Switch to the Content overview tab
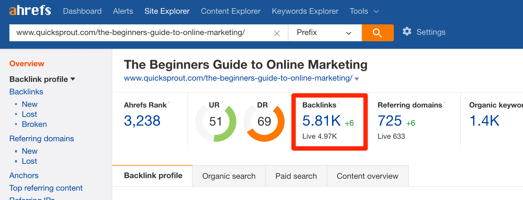523x200 pixels. tap(367, 176)
